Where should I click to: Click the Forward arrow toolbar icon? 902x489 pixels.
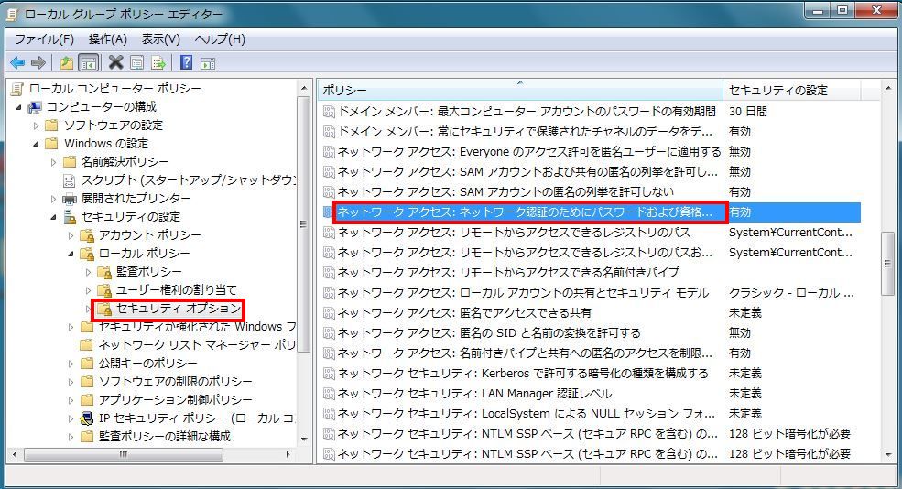pos(38,62)
